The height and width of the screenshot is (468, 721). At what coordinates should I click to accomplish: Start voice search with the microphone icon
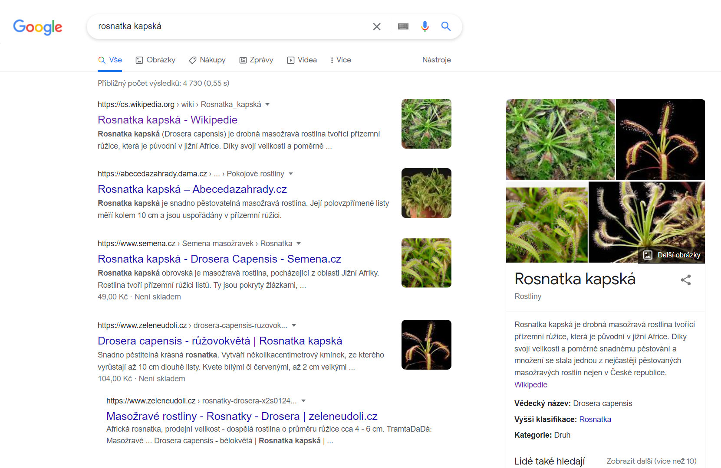[x=425, y=26]
